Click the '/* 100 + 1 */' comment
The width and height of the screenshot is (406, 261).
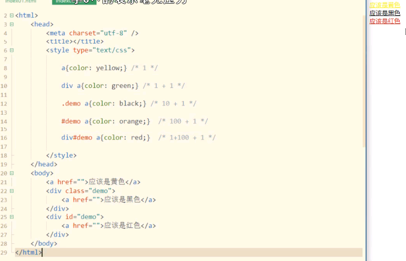pos(183,121)
